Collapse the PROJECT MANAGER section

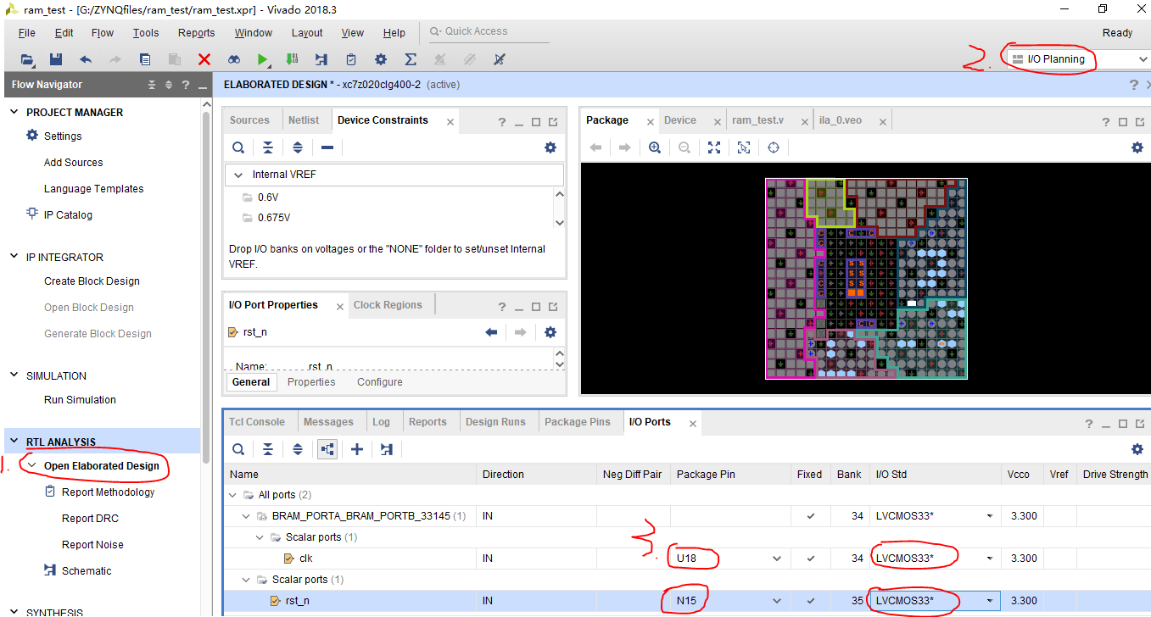pyautogui.click(x=14, y=112)
